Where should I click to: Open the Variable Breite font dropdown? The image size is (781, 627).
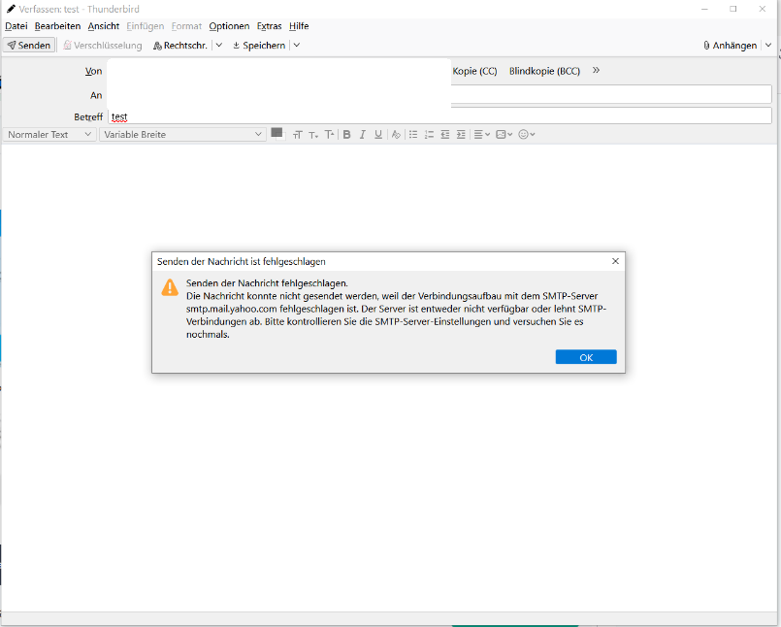coord(182,135)
